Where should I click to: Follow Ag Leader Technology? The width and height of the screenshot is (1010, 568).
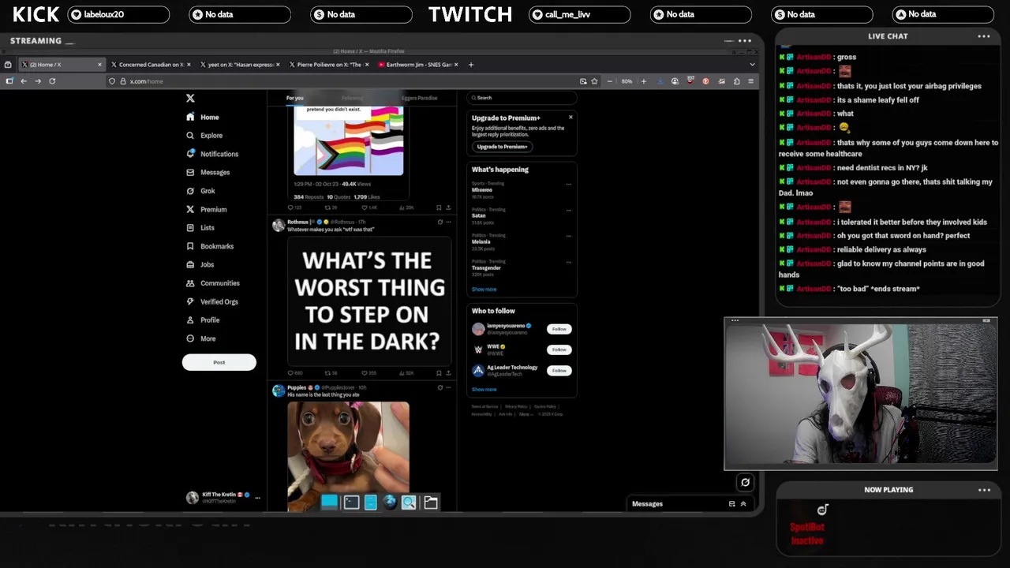pos(559,370)
